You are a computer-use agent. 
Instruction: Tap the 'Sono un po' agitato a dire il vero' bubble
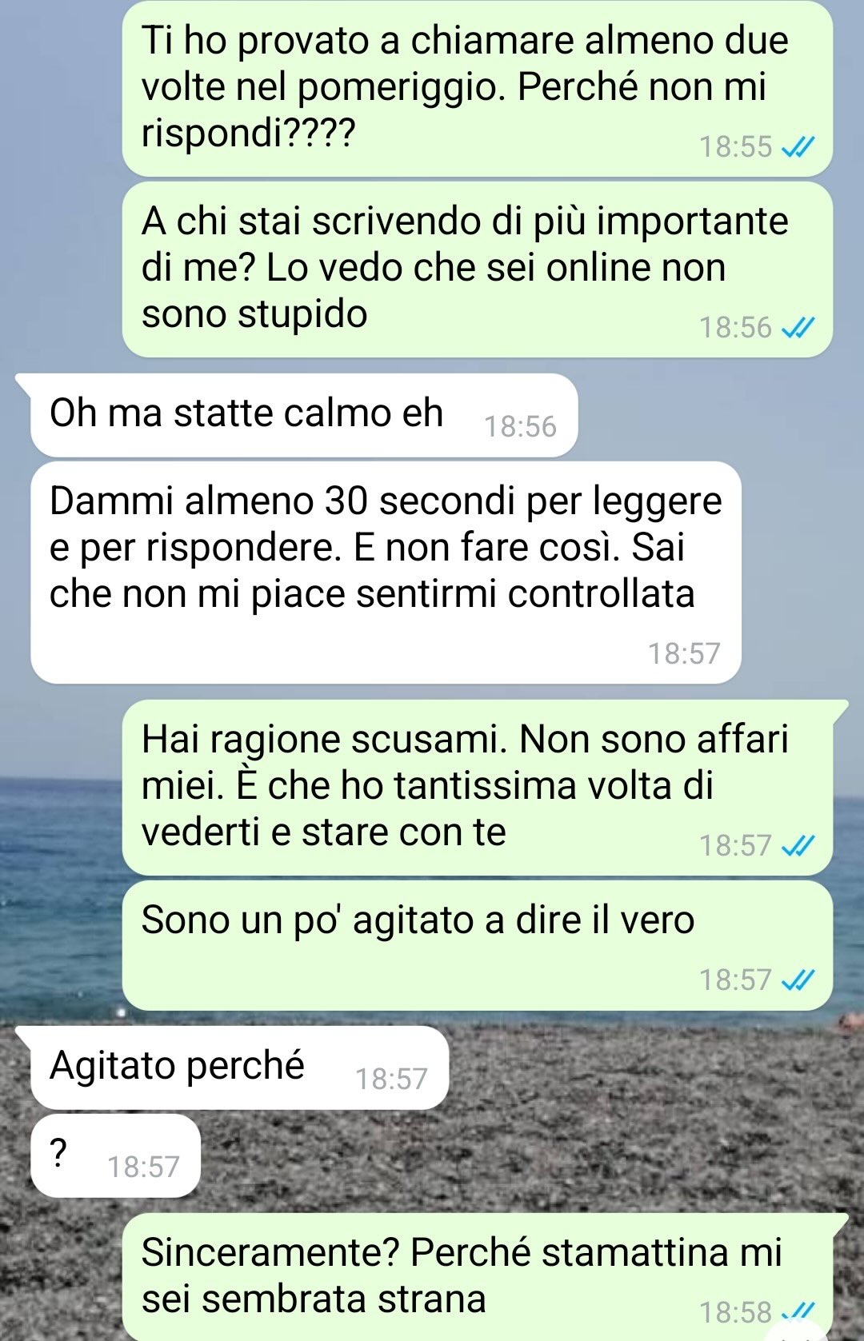477,945
